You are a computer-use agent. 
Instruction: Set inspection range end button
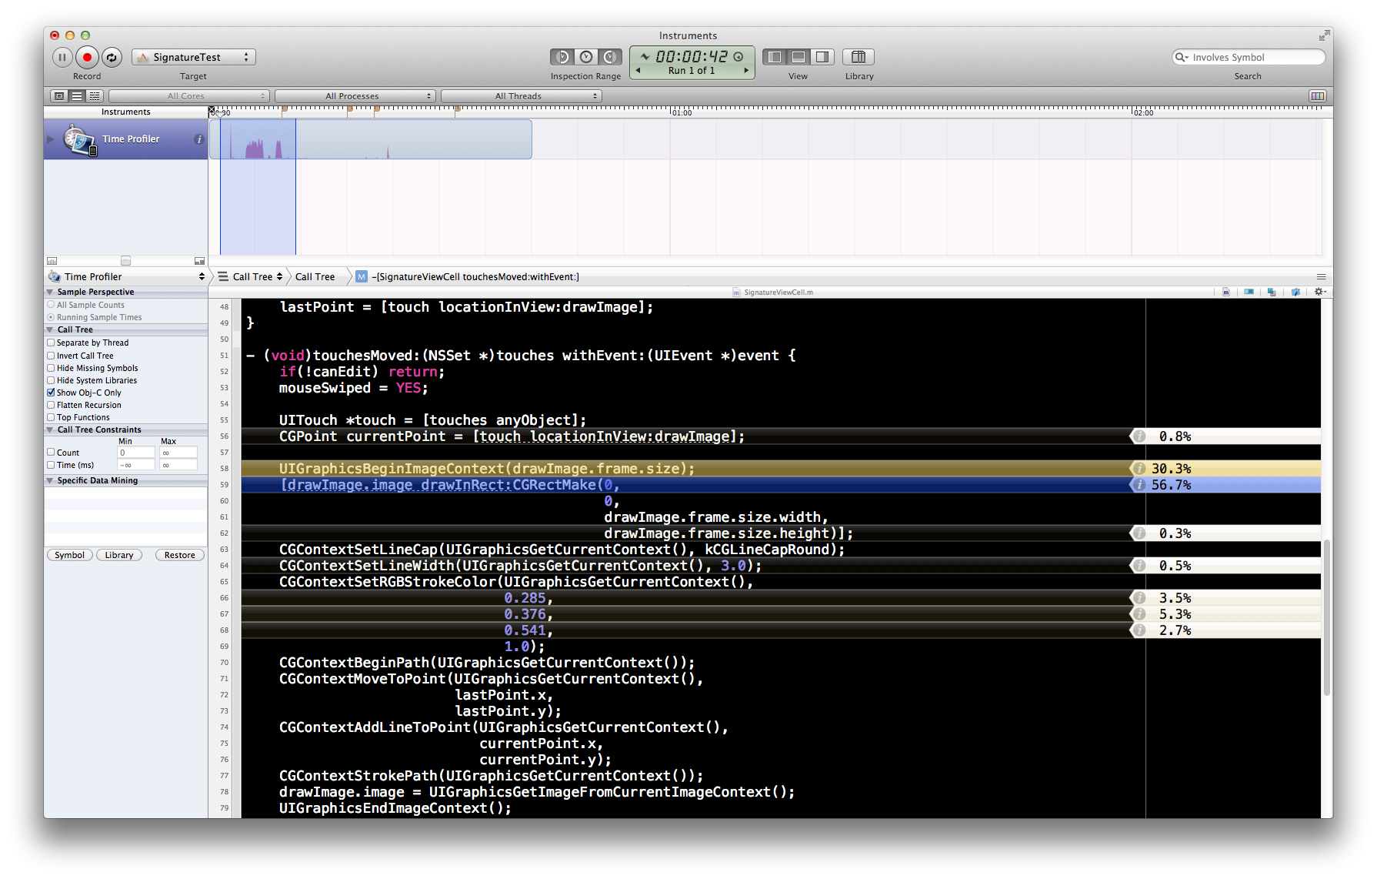(x=610, y=57)
